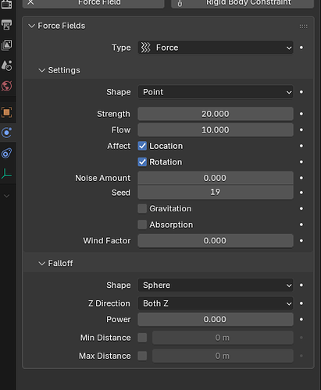Animate Location property via its dot
This screenshot has width=321, height=390.
(301, 146)
